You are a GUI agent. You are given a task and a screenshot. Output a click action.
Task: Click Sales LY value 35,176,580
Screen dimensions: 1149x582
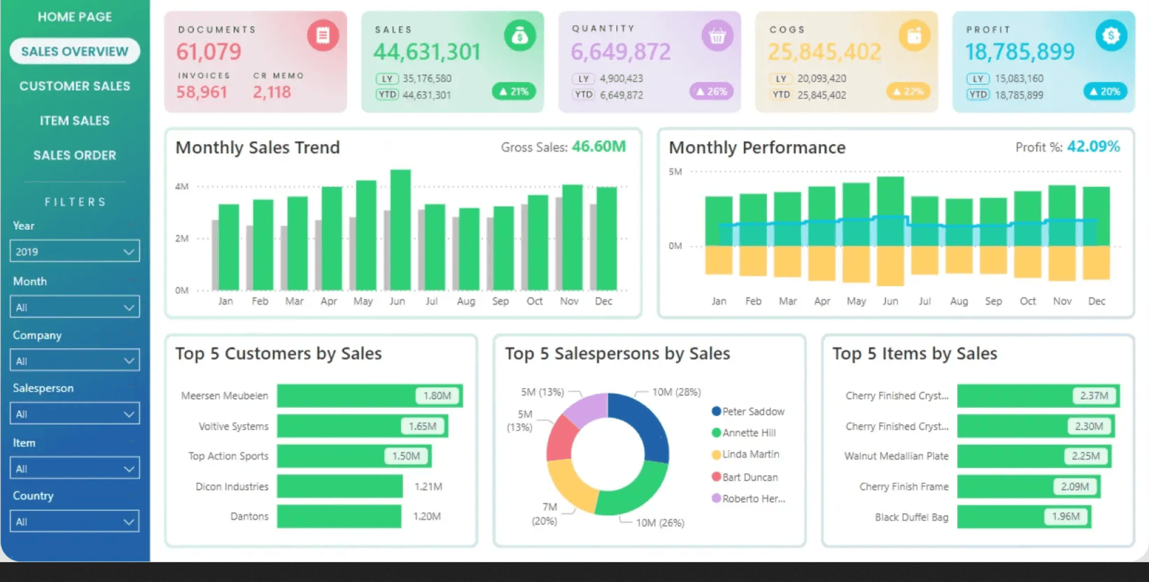(427, 78)
